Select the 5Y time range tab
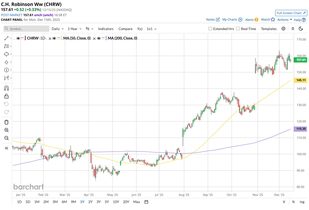 click(x=107, y=202)
